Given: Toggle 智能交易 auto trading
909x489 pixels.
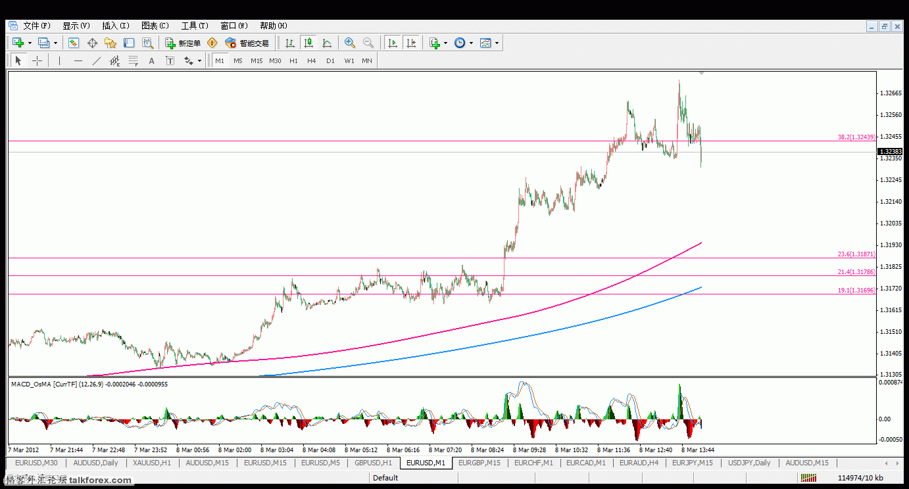Looking at the screenshot, I should [x=247, y=43].
